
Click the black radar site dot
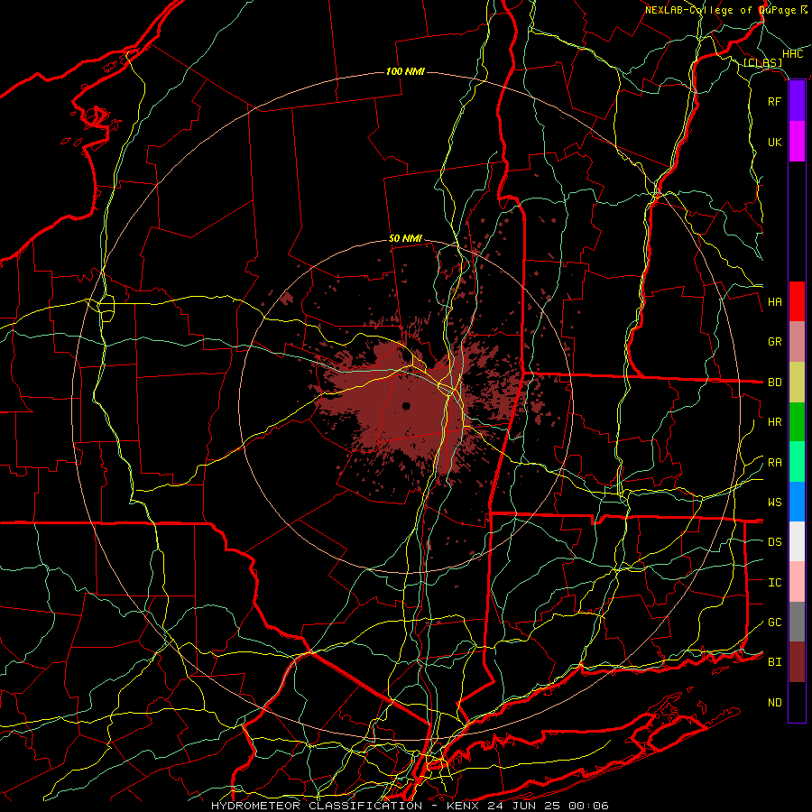coord(406,406)
